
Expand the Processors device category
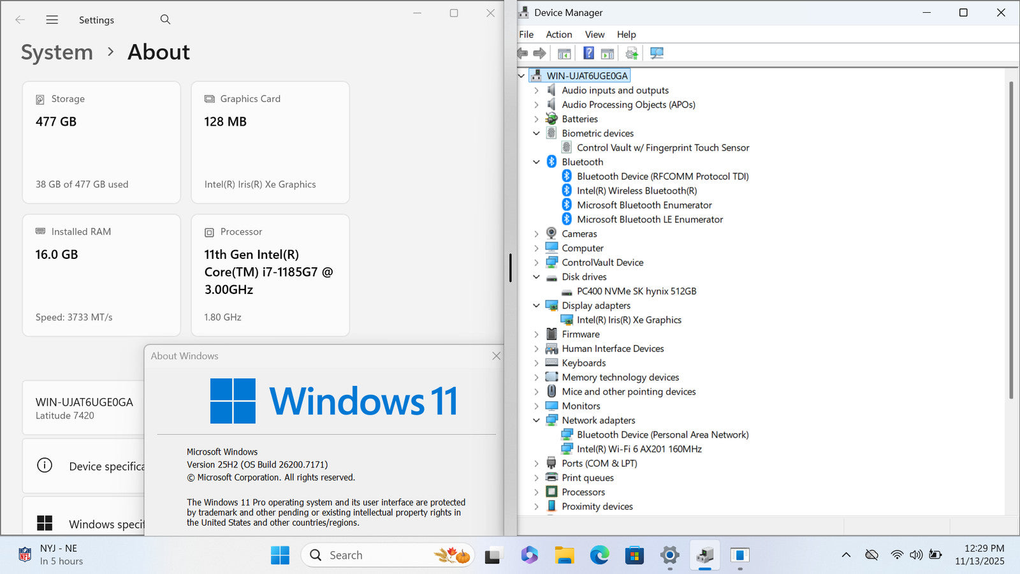click(x=536, y=492)
